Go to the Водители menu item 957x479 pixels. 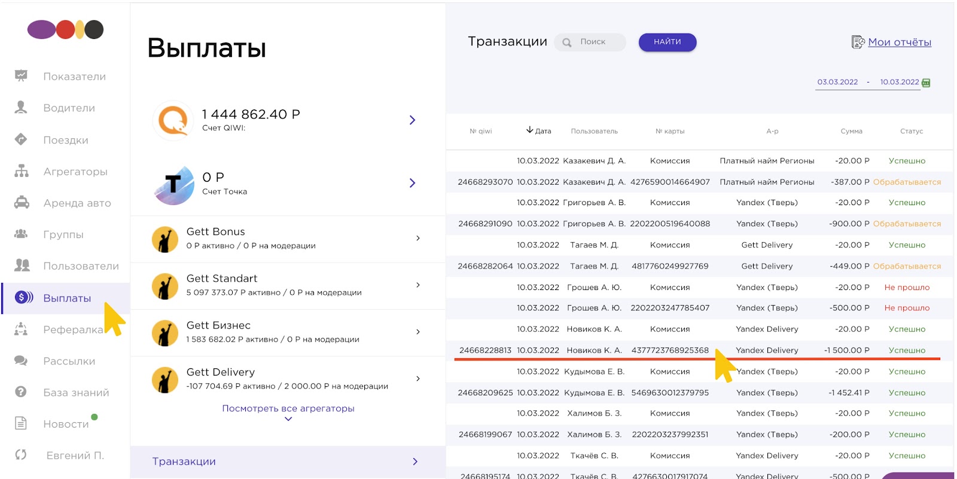pos(69,108)
